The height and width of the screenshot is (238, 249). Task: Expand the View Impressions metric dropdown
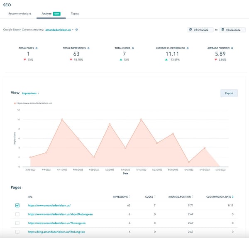click(x=30, y=93)
